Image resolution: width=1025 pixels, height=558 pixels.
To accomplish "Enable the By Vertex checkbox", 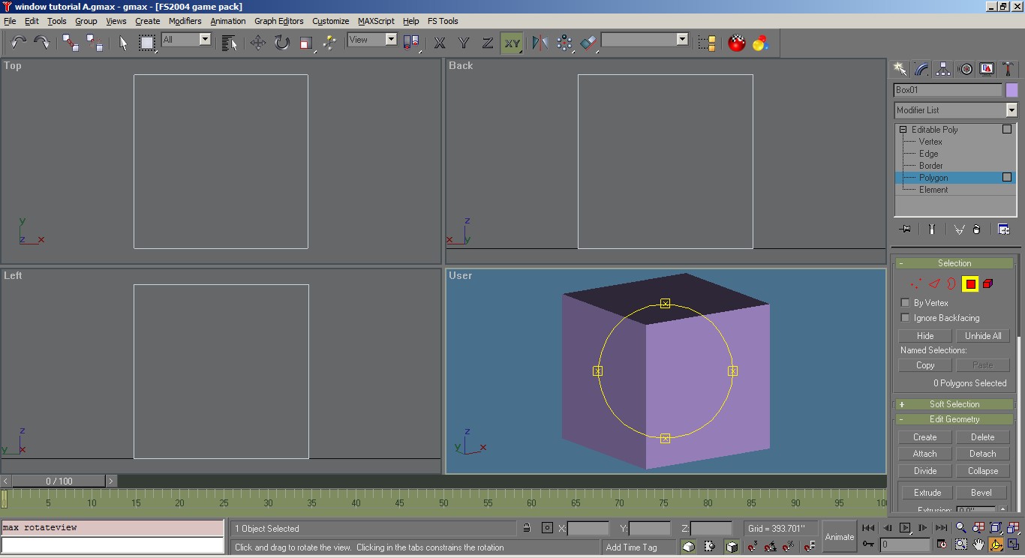I will 905,303.
